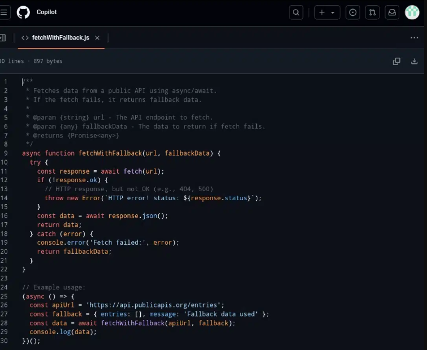Open the notifications inbox
427x350 pixels.
[x=391, y=12]
